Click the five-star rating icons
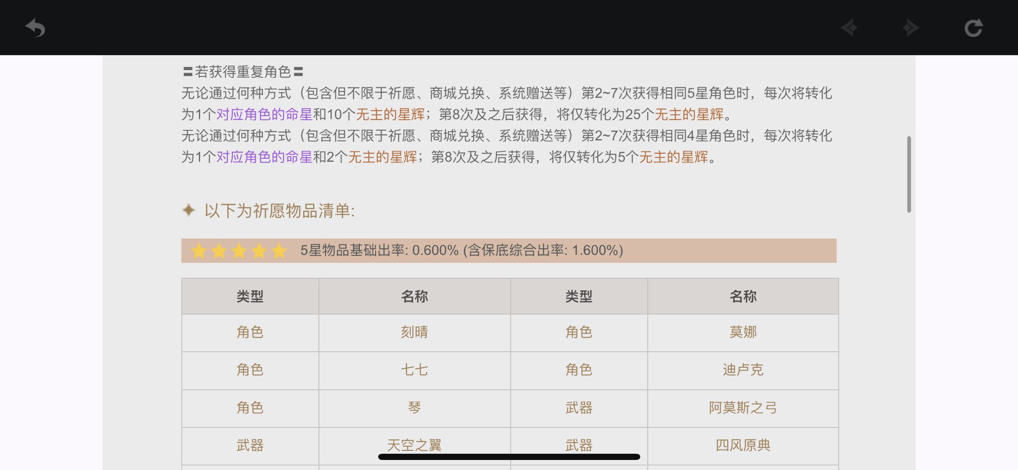The width and height of the screenshot is (1018, 470). [239, 251]
